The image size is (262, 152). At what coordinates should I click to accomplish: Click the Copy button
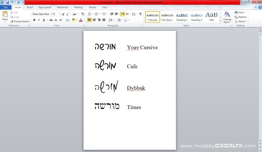pyautogui.click(x=15, y=17)
